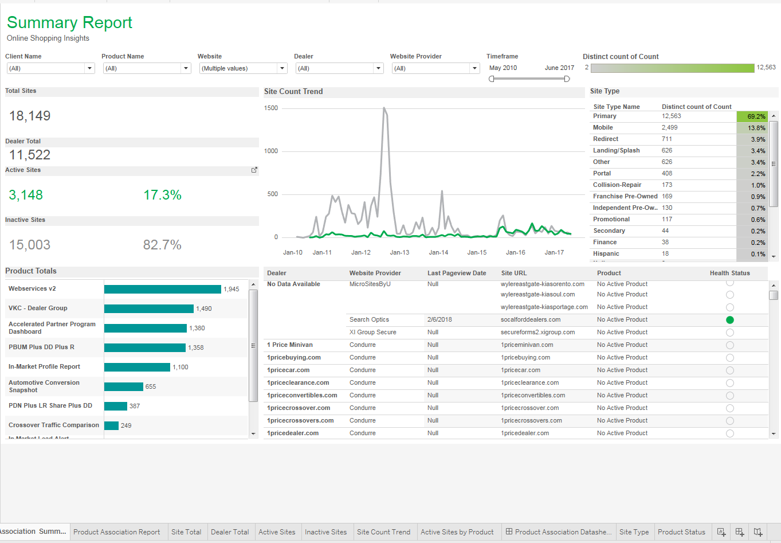Image resolution: width=781 pixels, height=543 pixels.
Task: Open the Site Total sheet tab
Action: (x=186, y=532)
